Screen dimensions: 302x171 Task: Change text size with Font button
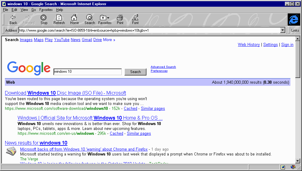pos(135,19)
